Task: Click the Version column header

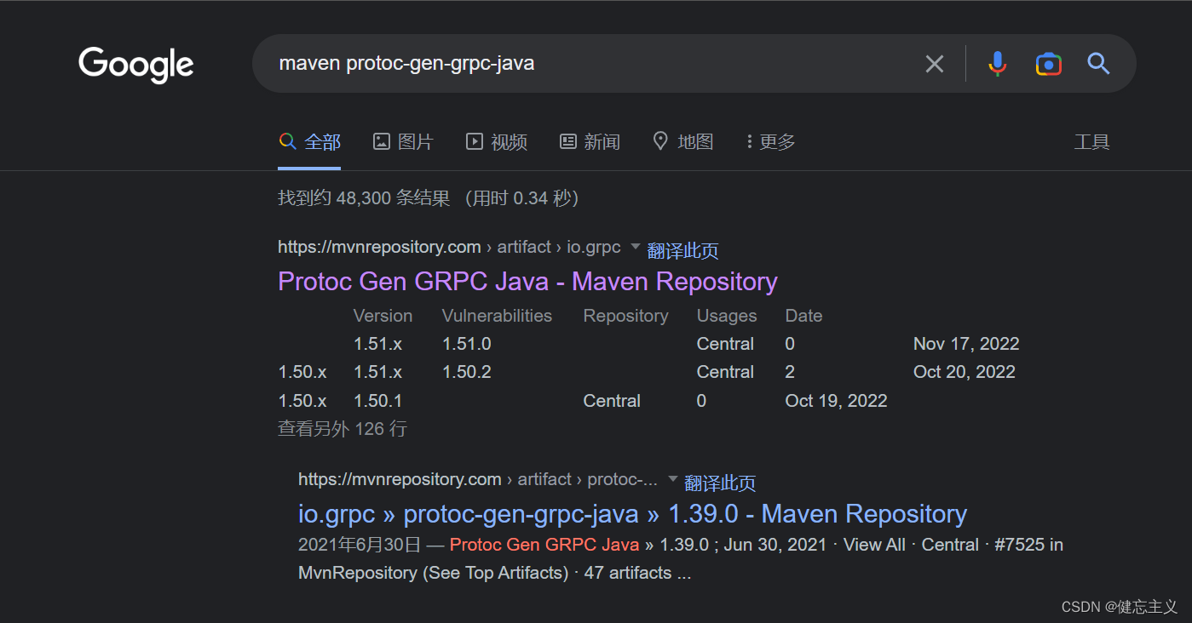Action: [x=383, y=316]
